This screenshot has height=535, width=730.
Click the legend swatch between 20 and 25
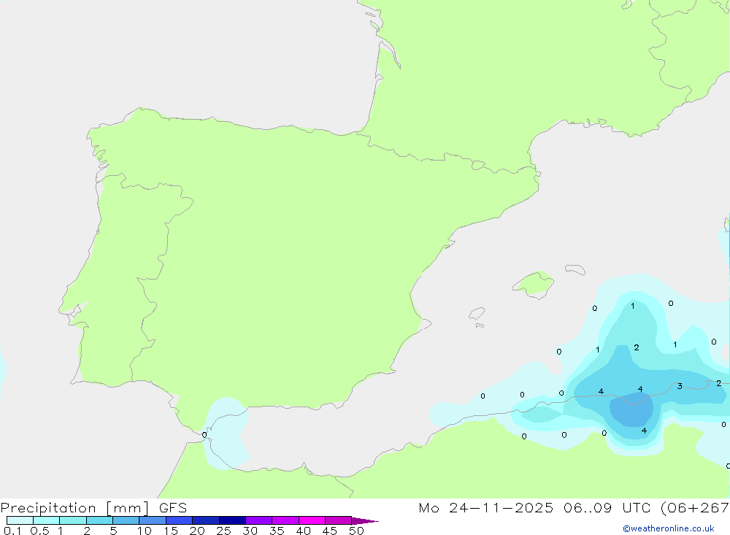(206, 520)
